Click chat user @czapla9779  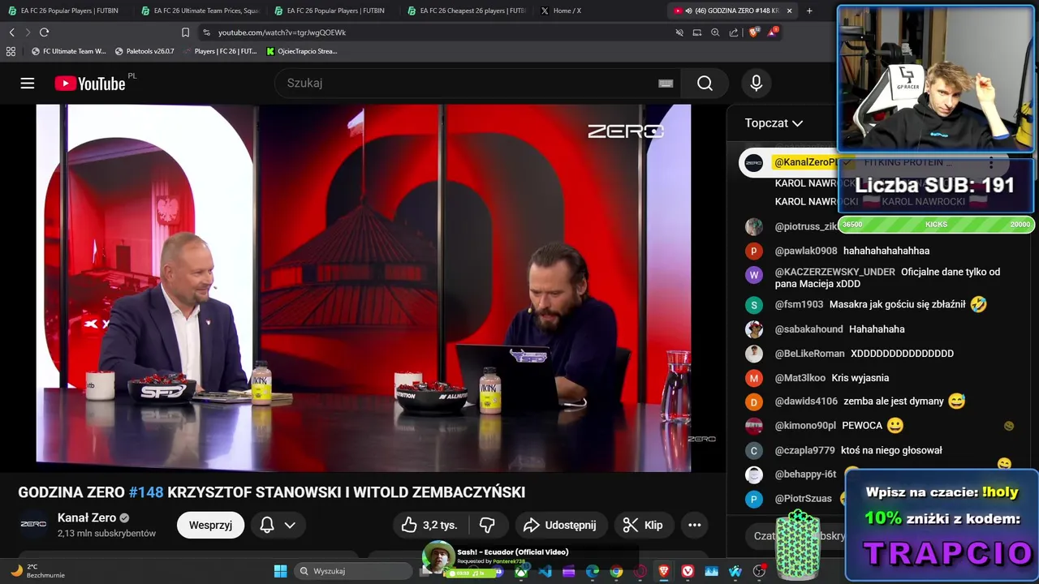(804, 450)
